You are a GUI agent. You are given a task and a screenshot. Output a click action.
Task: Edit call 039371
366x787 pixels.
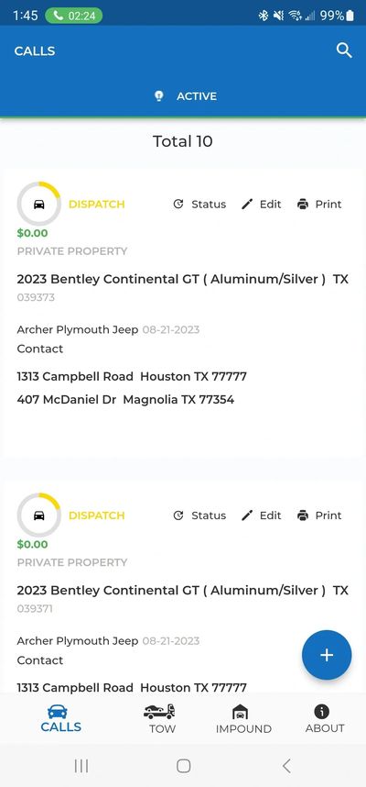(x=262, y=515)
